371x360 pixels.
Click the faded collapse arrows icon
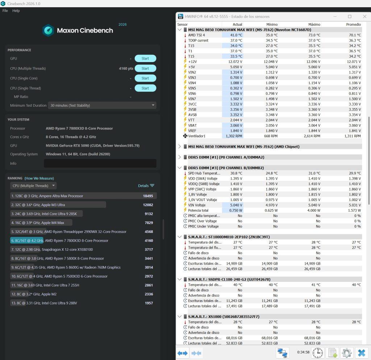click(196, 353)
